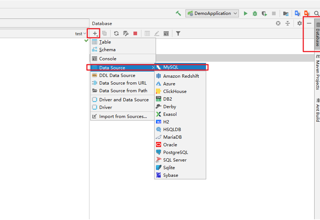
Task: Click Import from Sources... entry
Action: coord(123,116)
